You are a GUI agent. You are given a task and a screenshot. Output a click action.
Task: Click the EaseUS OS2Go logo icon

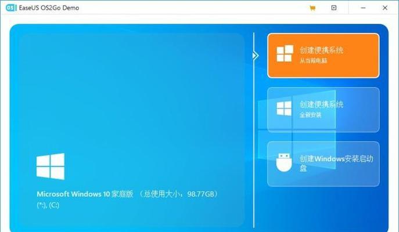[x=11, y=8]
